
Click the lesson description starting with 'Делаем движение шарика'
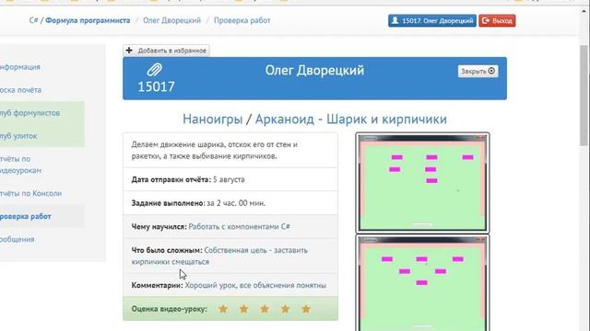pyautogui.click(x=215, y=150)
